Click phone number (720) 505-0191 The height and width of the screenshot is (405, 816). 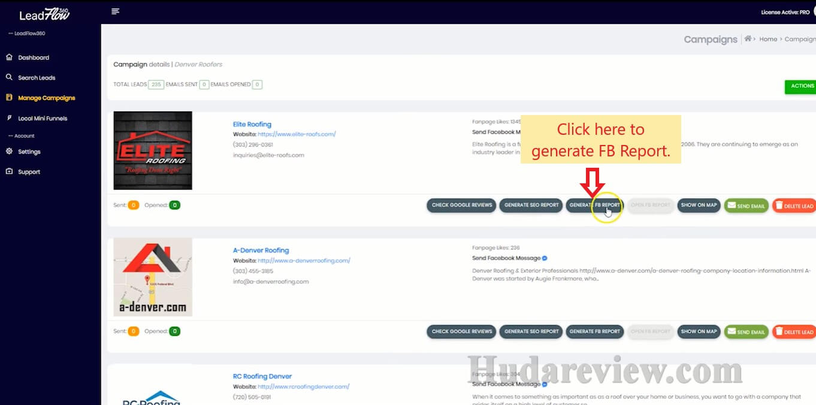252,397
